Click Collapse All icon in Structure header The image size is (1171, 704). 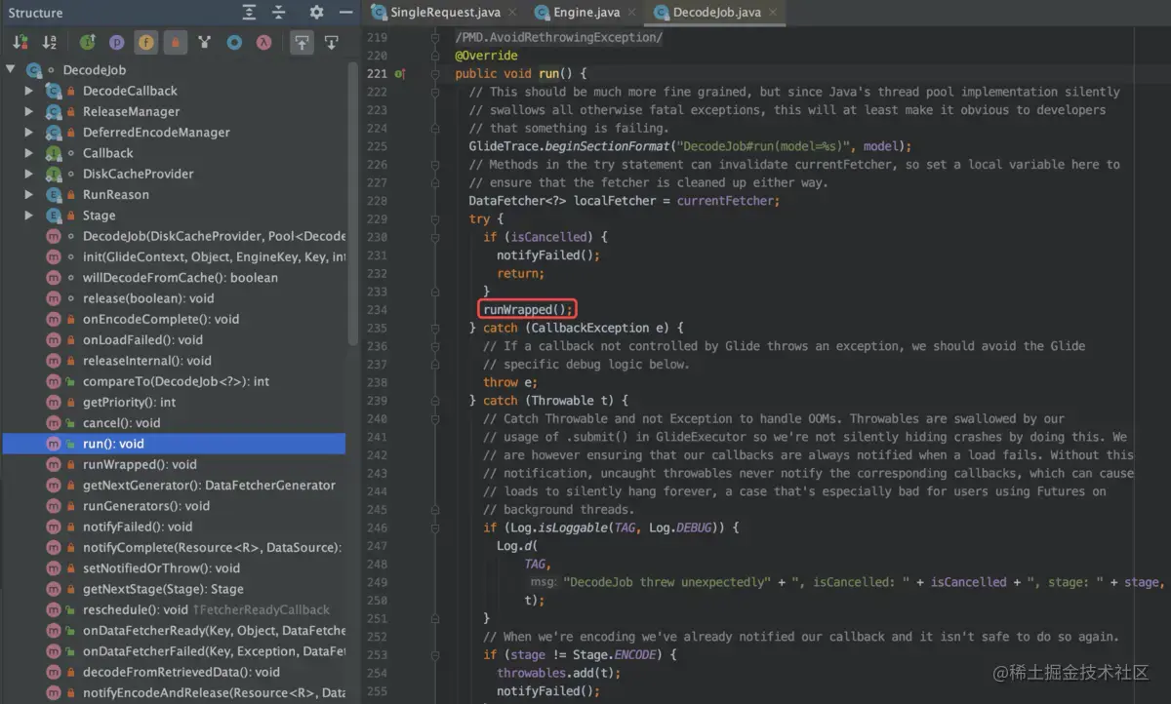point(279,13)
